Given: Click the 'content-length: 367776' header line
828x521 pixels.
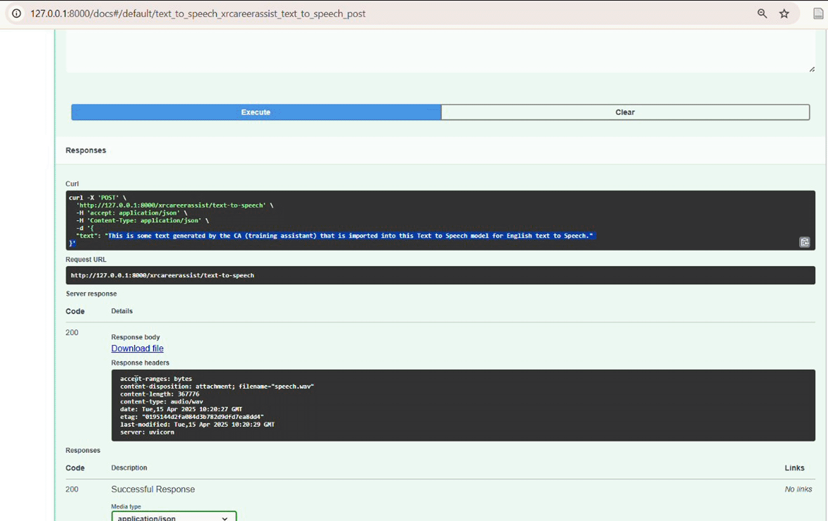Looking at the screenshot, I should coord(160,394).
